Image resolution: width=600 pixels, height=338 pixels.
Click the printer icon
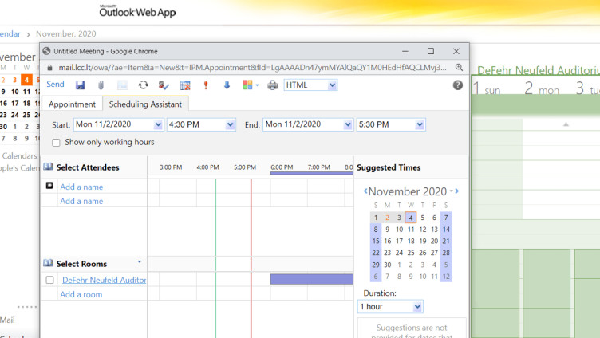[273, 85]
